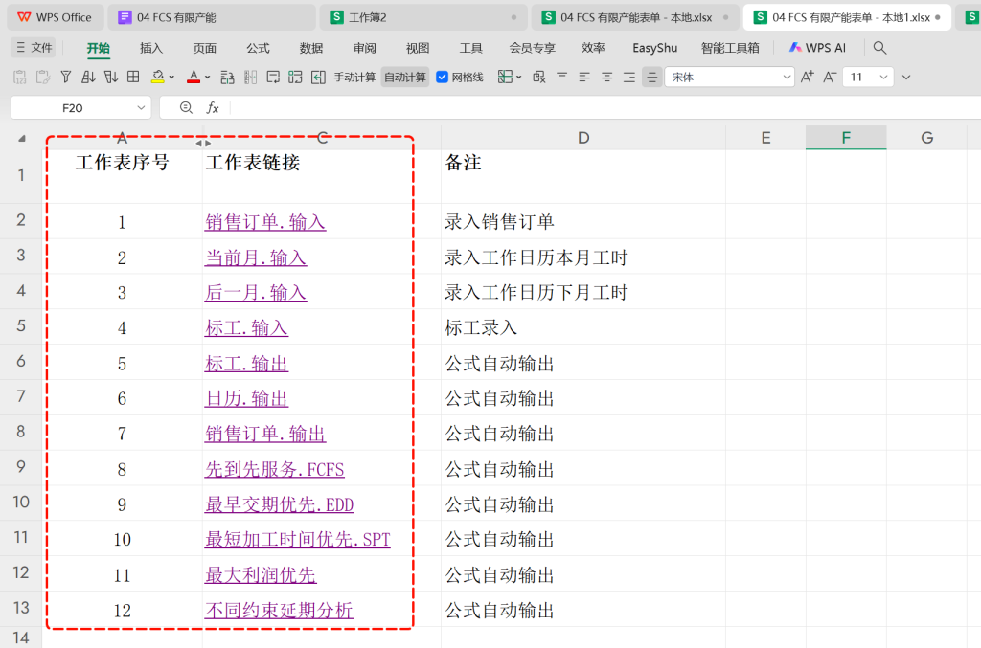Viewport: 981px width, 648px height.
Task: Open WPS AI
Action: click(817, 48)
